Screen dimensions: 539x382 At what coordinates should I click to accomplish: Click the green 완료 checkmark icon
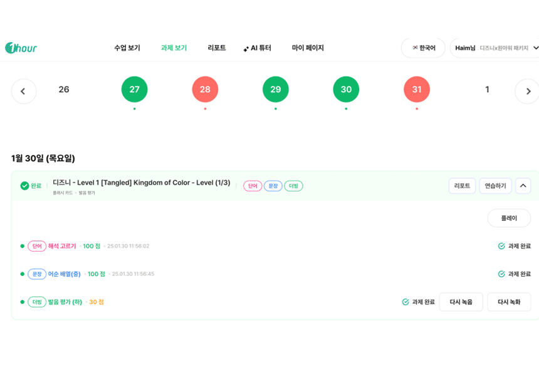pyautogui.click(x=24, y=186)
